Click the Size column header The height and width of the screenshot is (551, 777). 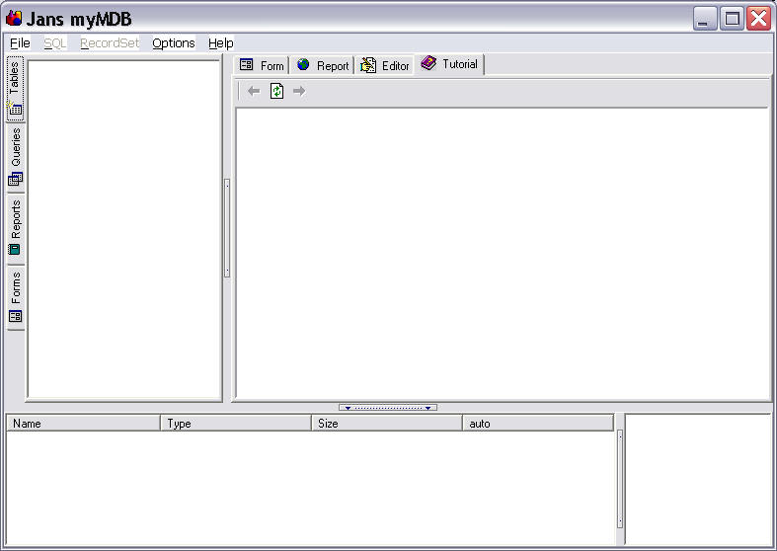coord(387,424)
